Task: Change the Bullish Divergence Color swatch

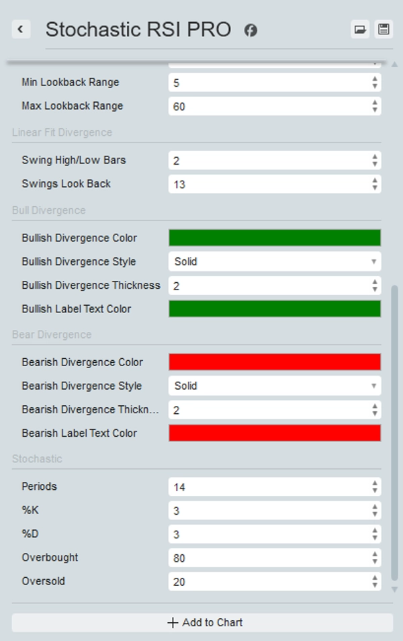Action: pos(274,238)
